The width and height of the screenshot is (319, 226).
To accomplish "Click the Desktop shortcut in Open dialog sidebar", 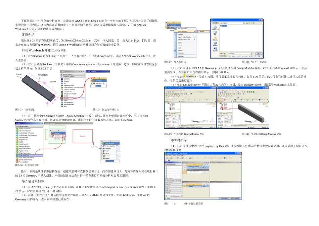I will (x=215, y=33).
